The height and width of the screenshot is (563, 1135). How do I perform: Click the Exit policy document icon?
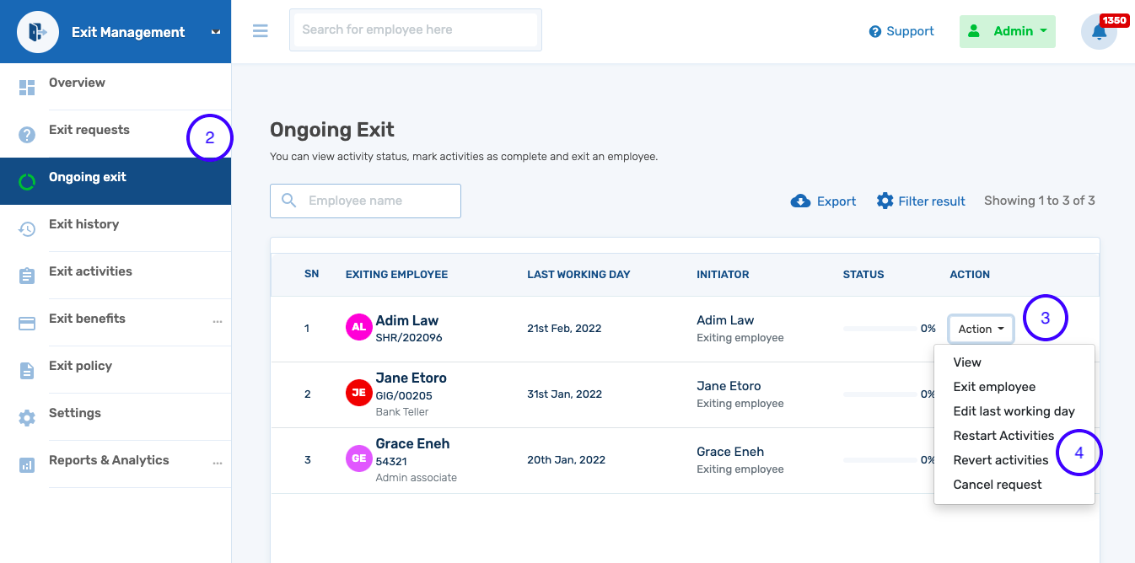click(x=27, y=371)
